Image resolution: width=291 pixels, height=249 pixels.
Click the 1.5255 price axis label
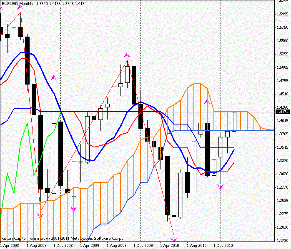pyautogui.click(x=283, y=54)
